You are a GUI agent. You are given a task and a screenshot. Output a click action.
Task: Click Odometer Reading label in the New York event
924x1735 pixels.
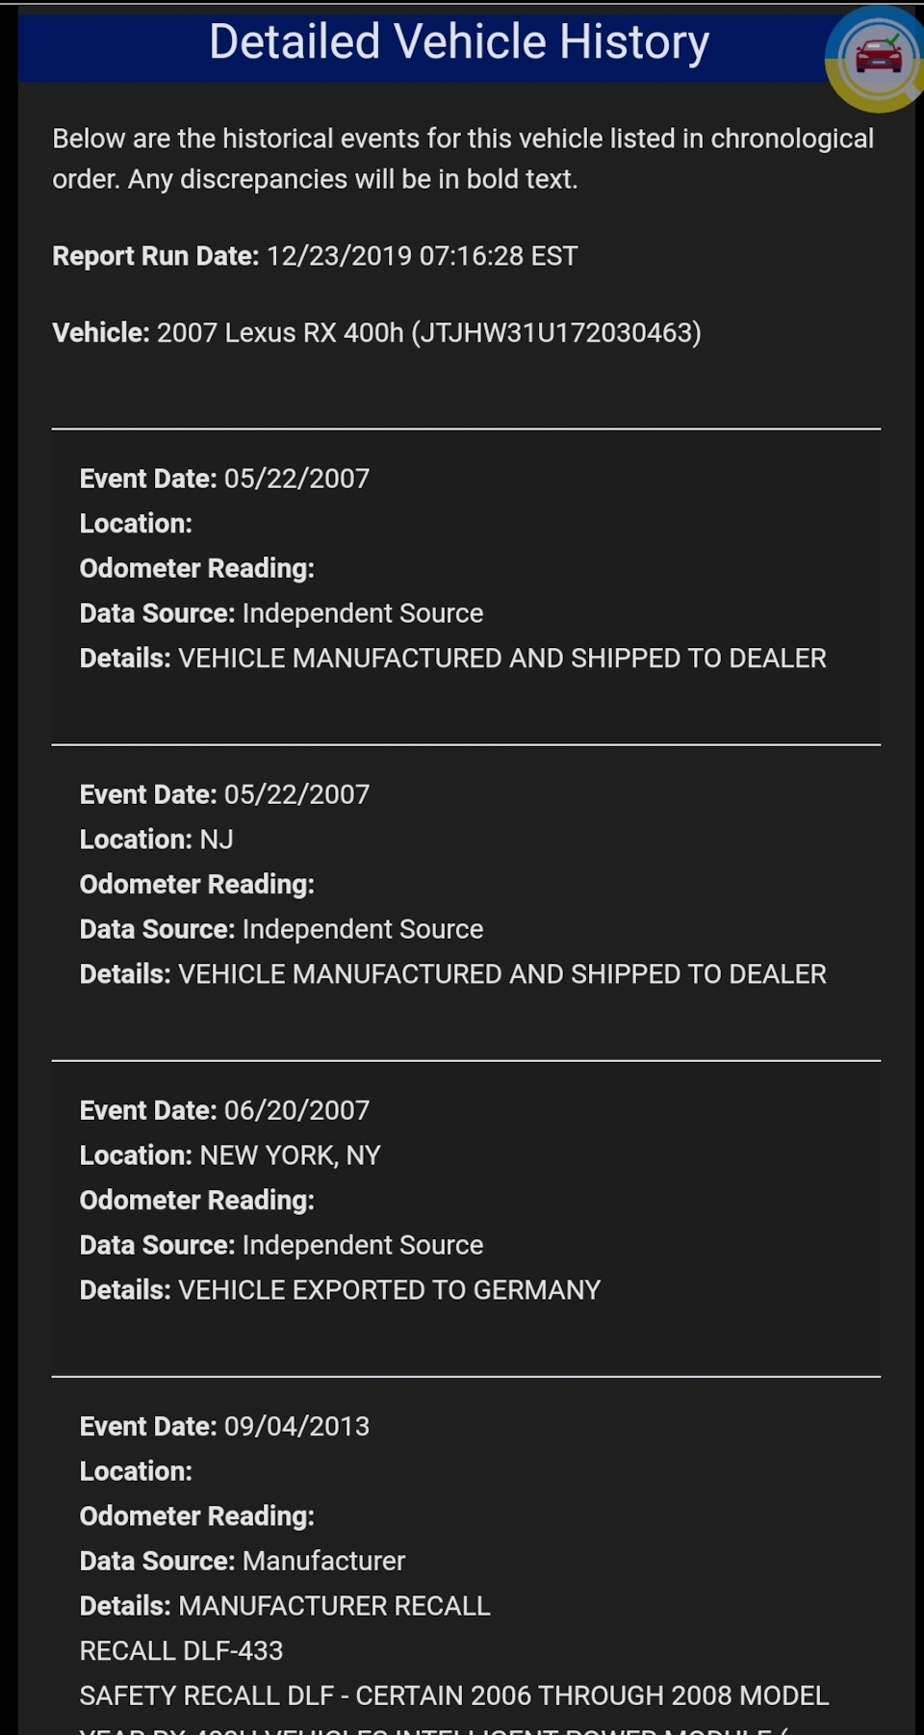(x=196, y=1201)
